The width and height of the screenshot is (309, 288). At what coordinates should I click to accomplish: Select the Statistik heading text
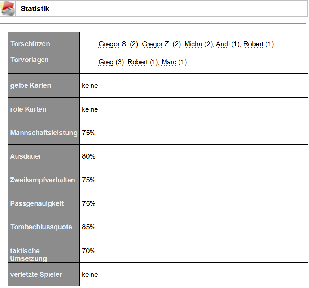pyautogui.click(x=35, y=9)
